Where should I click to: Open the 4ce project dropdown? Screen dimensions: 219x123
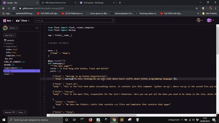pos(8,20)
